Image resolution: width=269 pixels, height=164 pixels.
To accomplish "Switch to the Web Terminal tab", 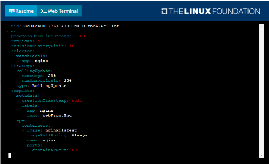I will (x=59, y=11).
